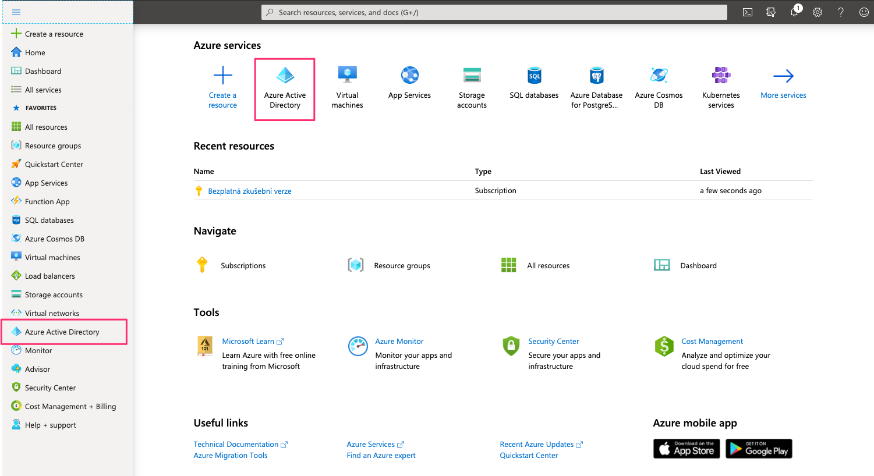Viewport: 874px width, 476px height.
Task: Open the Microsoft Learn link
Action: click(248, 342)
